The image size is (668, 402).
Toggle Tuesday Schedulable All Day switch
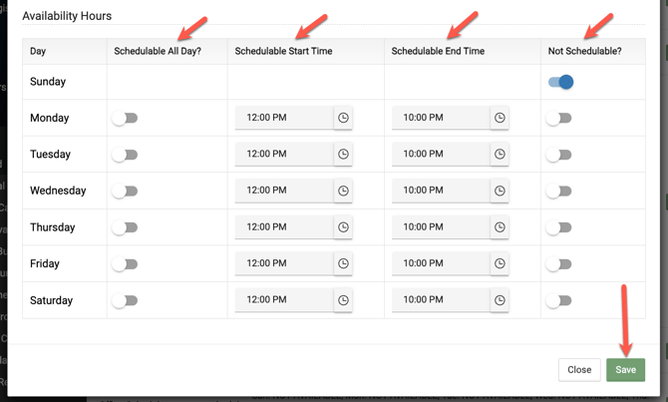pyautogui.click(x=125, y=155)
